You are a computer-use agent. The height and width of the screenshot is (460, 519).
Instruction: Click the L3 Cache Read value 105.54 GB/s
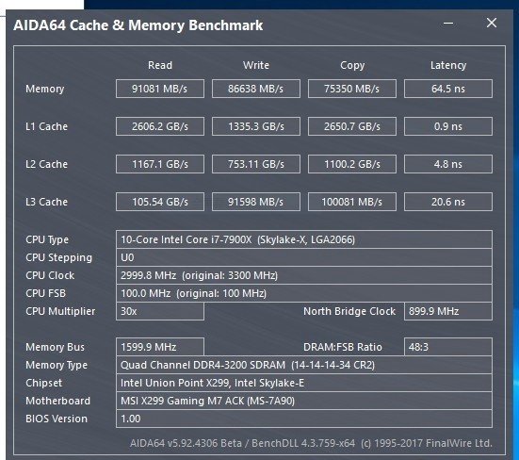[160, 202]
